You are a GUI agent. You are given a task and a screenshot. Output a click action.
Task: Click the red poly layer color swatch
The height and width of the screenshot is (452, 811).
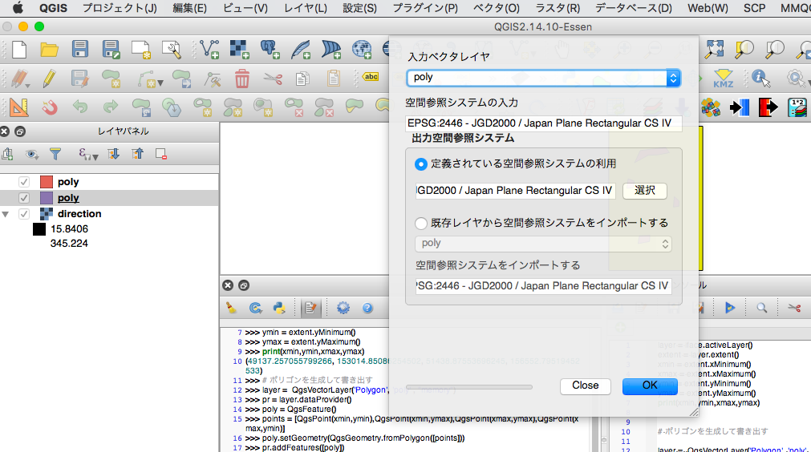[x=47, y=182]
